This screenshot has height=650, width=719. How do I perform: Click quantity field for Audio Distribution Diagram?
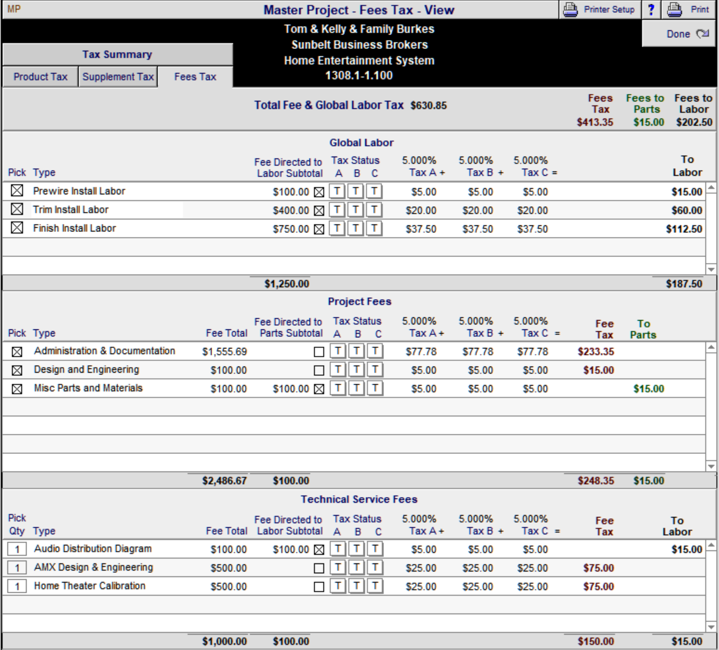point(17,549)
